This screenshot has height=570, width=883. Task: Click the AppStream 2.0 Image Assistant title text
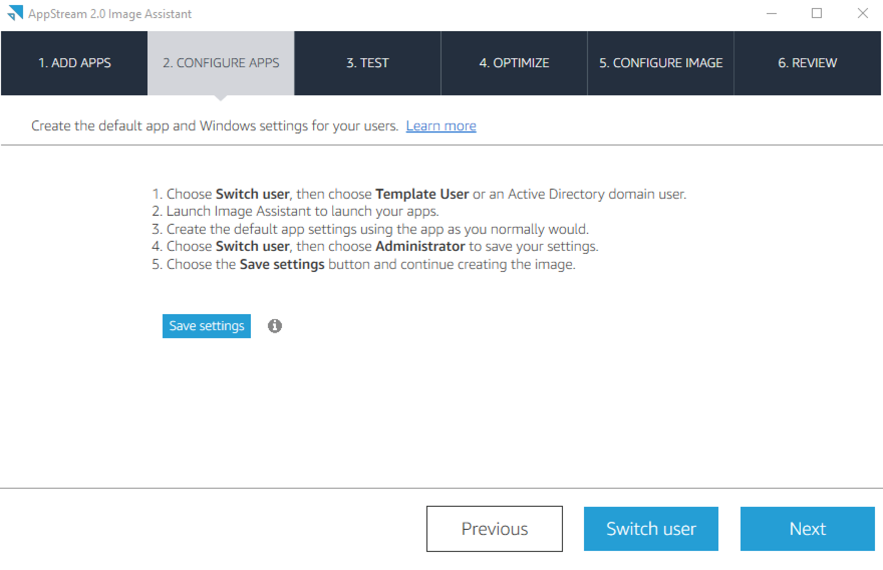[x=110, y=14]
